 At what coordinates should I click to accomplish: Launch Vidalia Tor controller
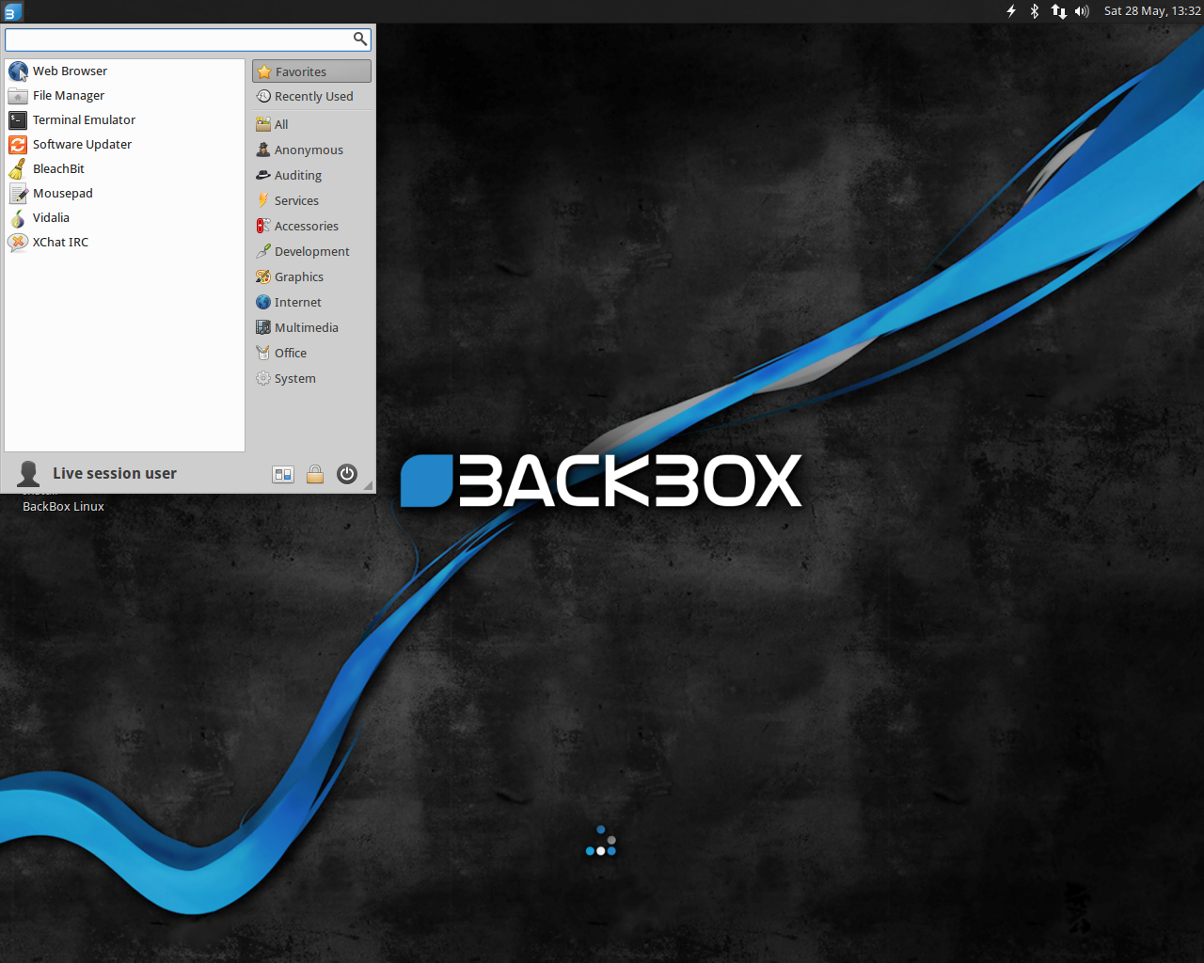(x=51, y=217)
